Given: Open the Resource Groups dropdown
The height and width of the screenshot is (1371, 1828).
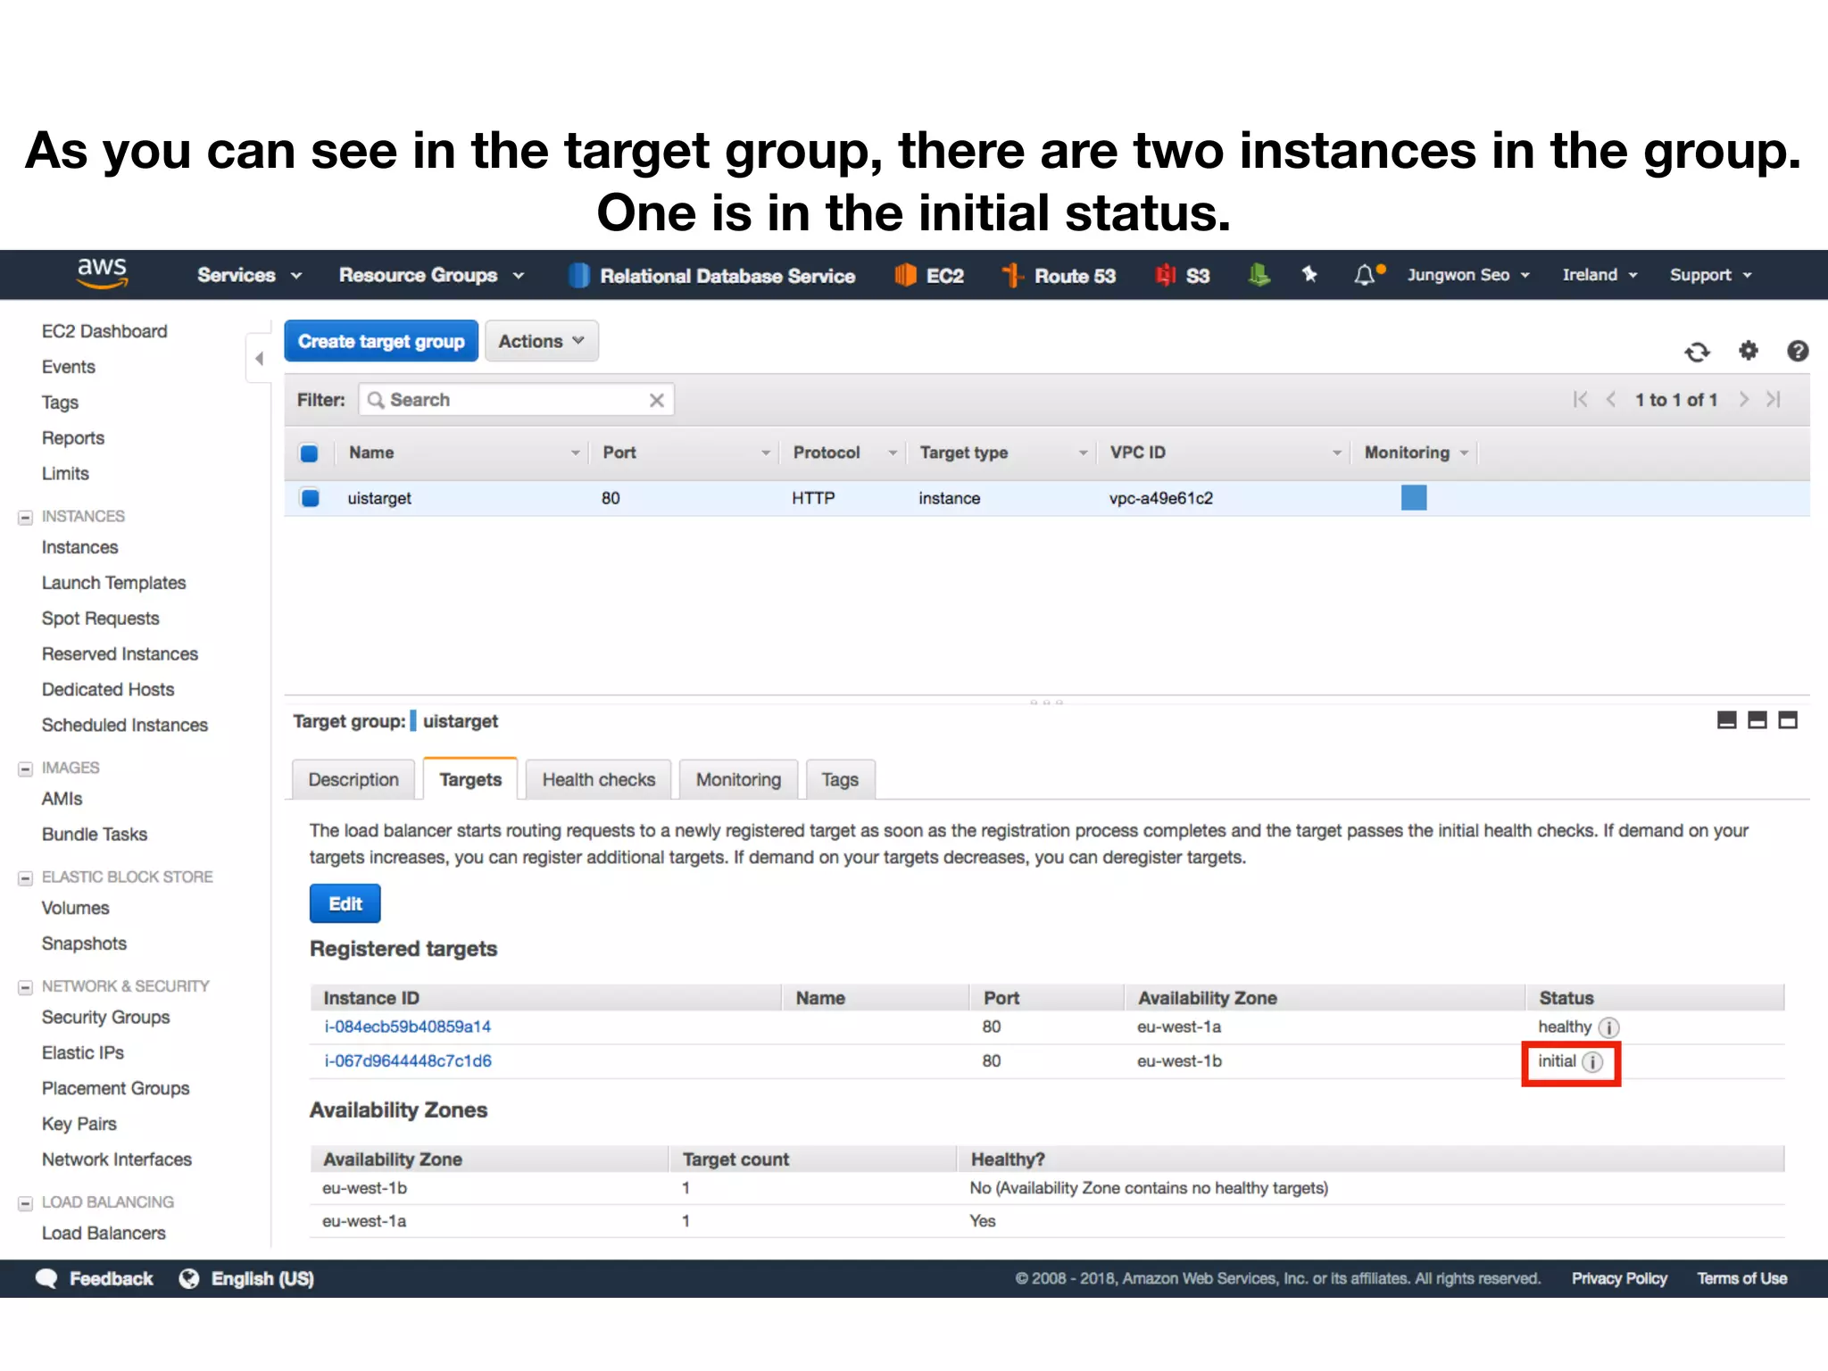Looking at the screenshot, I should pos(432,275).
